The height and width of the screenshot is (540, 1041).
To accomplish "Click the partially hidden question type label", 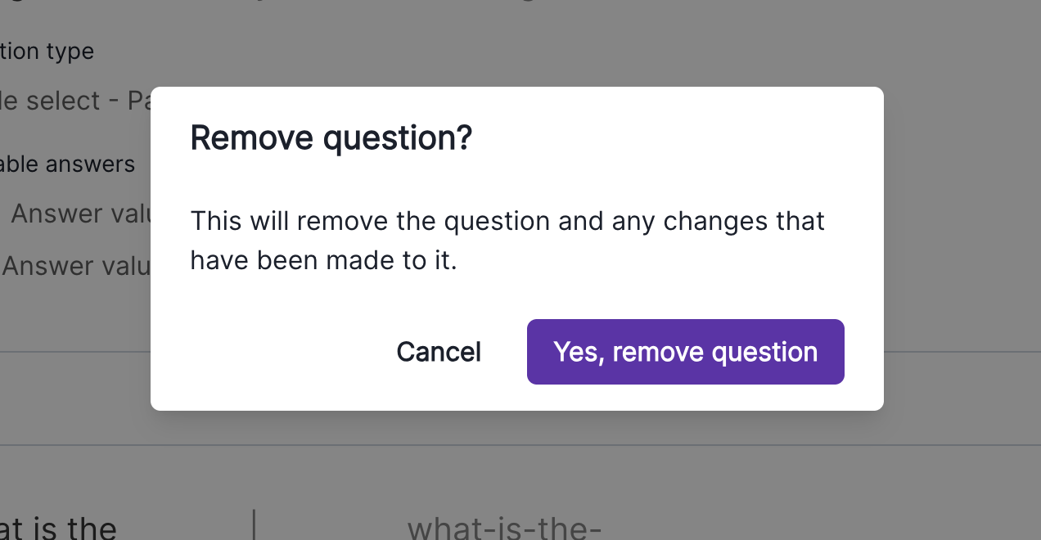I will (47, 52).
